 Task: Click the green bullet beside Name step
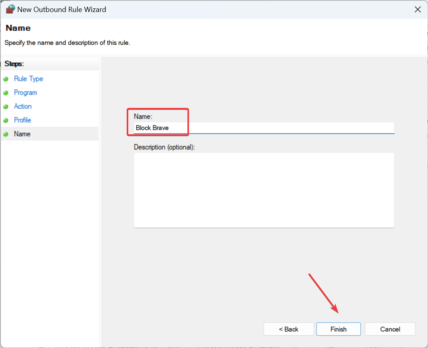[6, 134]
